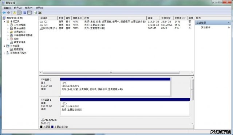Select the (D:) volume row in list
The height and width of the screenshot is (135, 233).
pyautogui.click(x=116, y=25)
